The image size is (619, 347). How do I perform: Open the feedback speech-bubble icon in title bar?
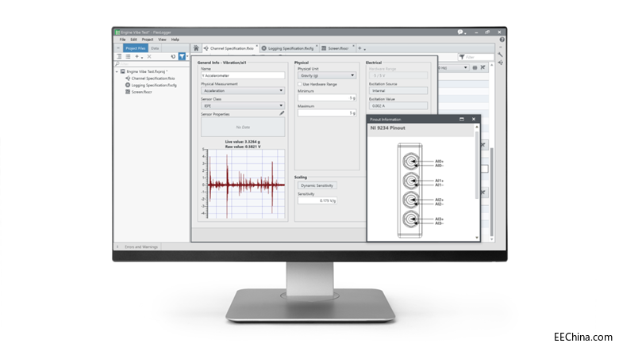tap(460, 32)
